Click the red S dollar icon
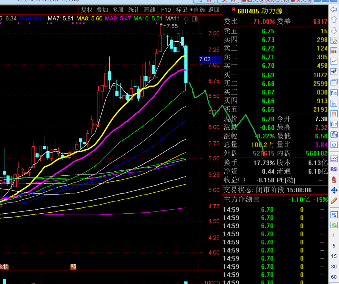 coord(334,180)
